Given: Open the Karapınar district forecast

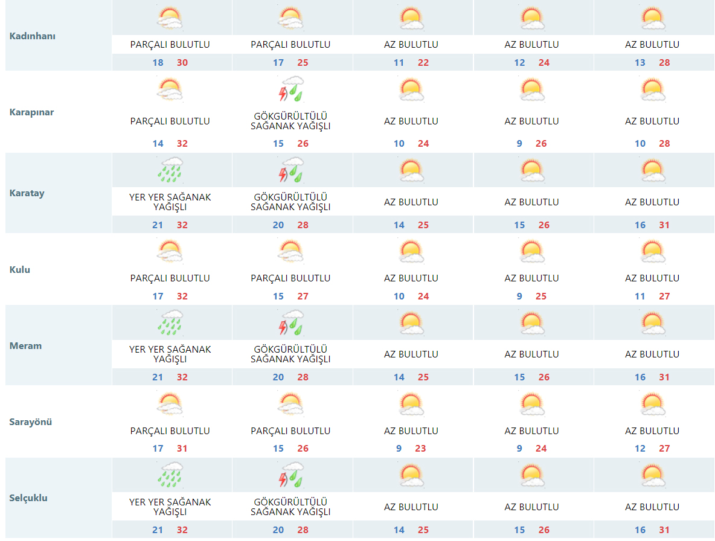Looking at the screenshot, I should pos(31,112).
